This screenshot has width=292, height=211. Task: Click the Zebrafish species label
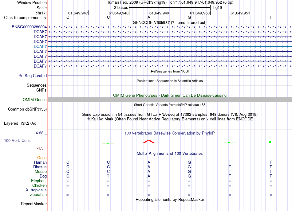pyautogui.click(x=38, y=195)
